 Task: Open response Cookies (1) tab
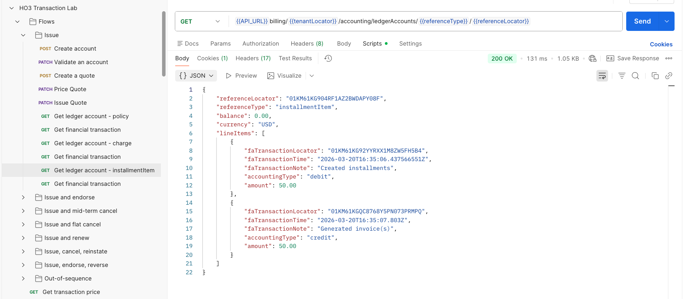(212, 58)
